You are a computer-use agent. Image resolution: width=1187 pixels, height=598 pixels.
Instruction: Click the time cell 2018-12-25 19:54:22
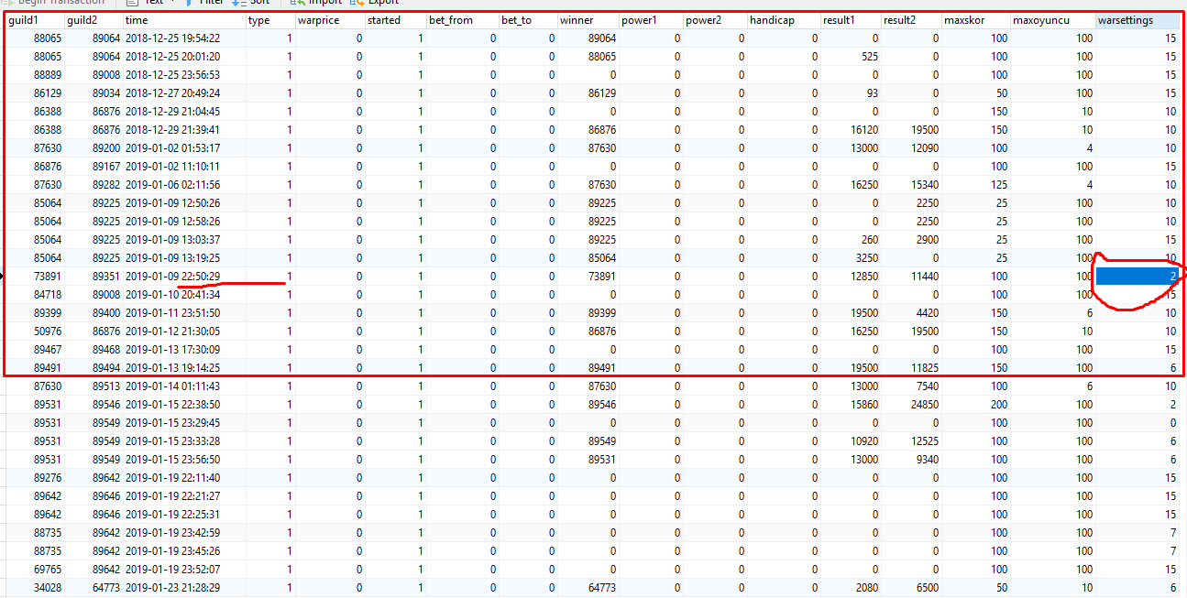tap(172, 38)
